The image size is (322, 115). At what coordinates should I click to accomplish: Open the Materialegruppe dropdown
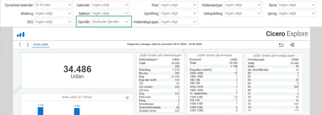tap(179, 22)
